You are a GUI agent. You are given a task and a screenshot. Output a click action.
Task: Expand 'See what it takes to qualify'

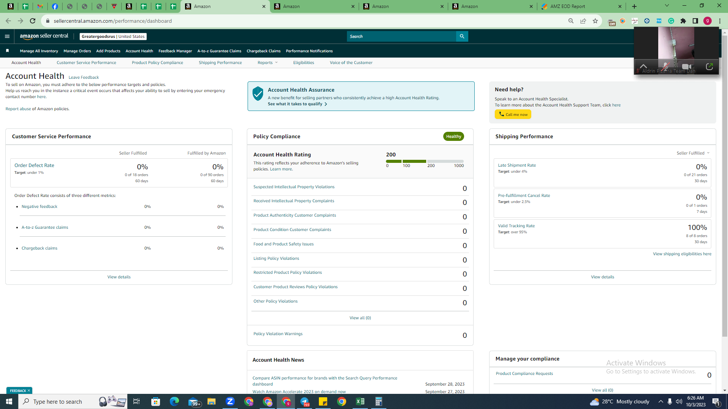(297, 104)
